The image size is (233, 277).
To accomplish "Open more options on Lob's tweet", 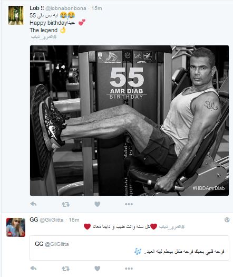I will 129,204.
